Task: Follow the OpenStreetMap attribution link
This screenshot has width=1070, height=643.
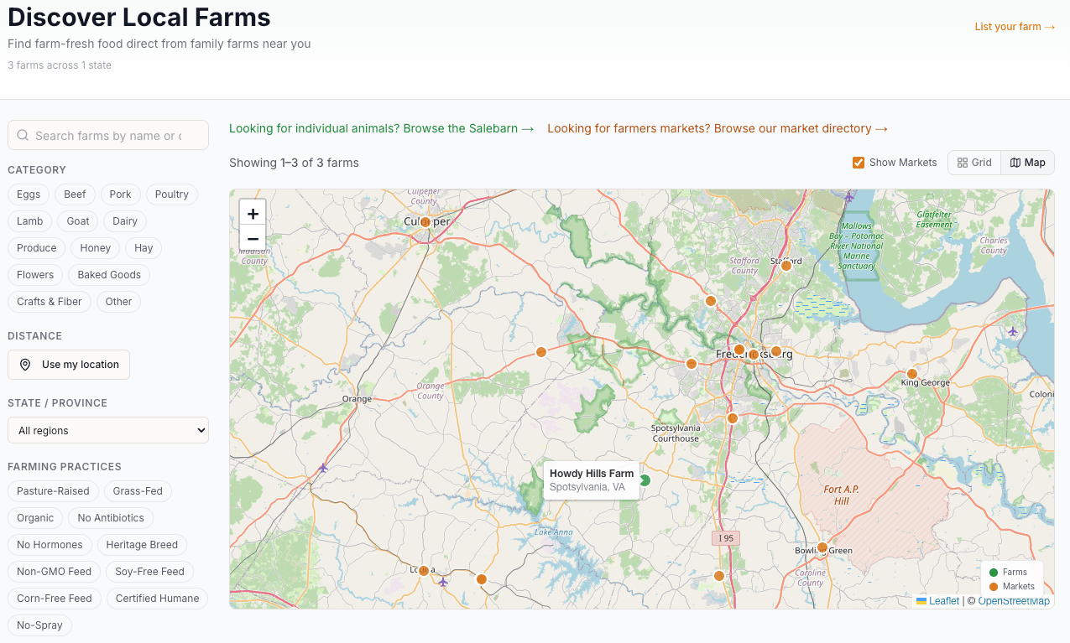Action: pos(1014,600)
